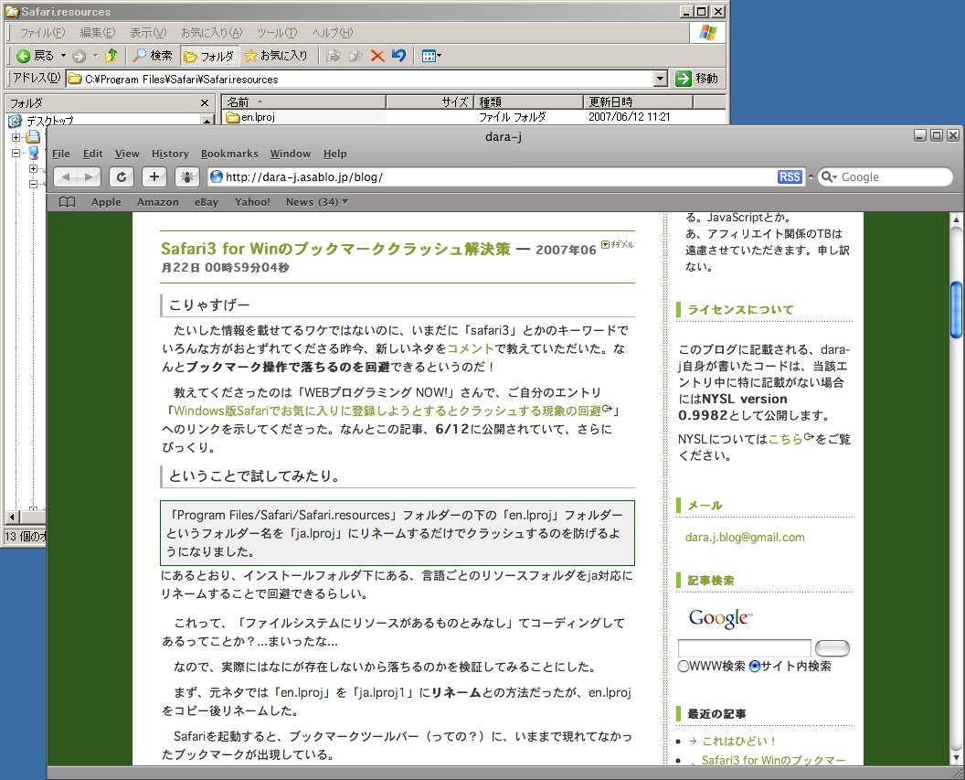Click the RSS badge in the address bar
The height and width of the screenshot is (780, 965).
[790, 177]
